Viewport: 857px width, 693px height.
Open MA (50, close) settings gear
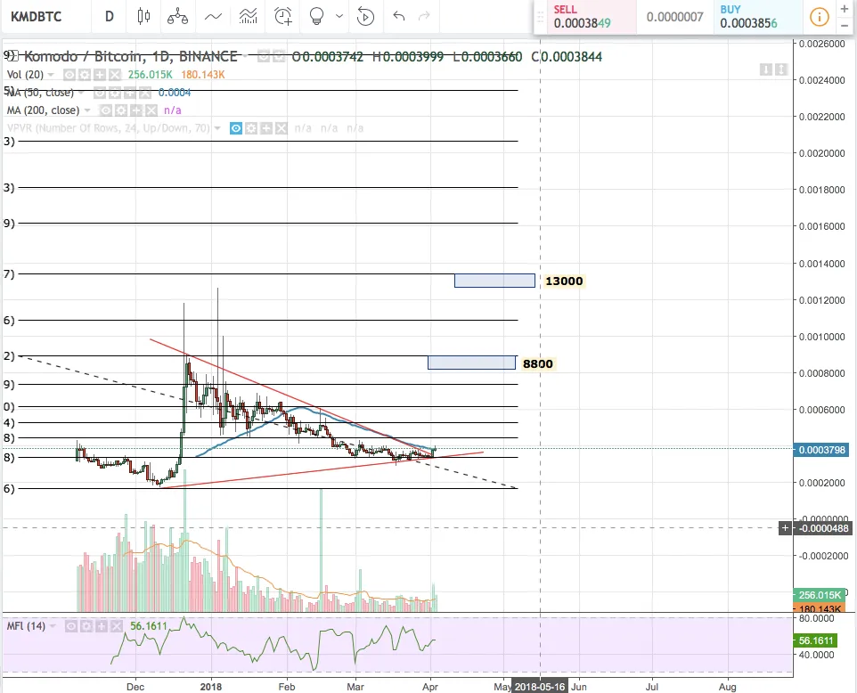click(x=114, y=93)
